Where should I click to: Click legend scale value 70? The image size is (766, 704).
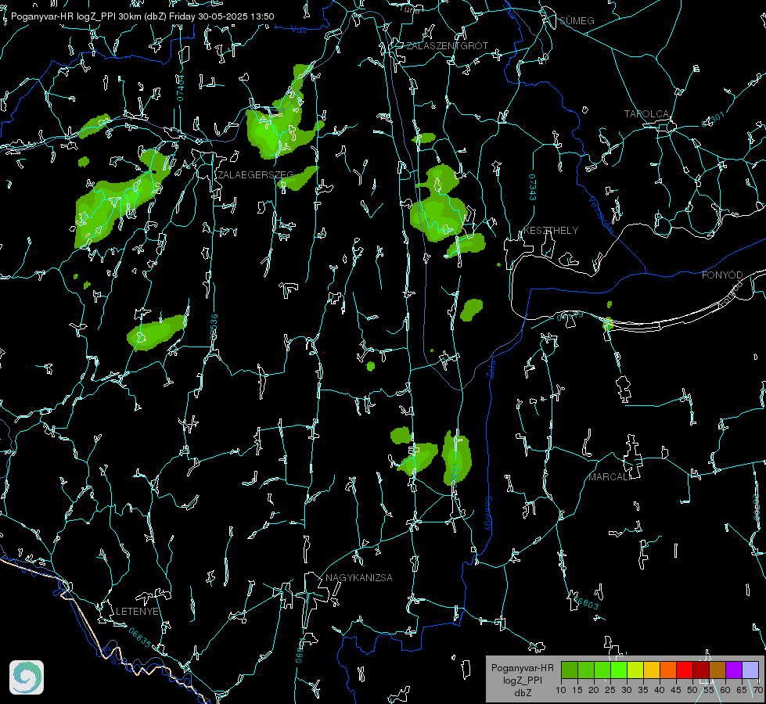[x=758, y=690]
